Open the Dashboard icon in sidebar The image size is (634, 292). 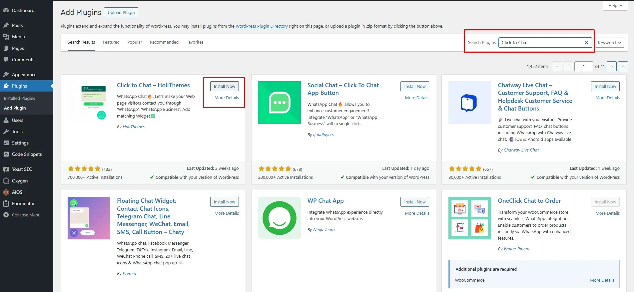click(x=6, y=10)
